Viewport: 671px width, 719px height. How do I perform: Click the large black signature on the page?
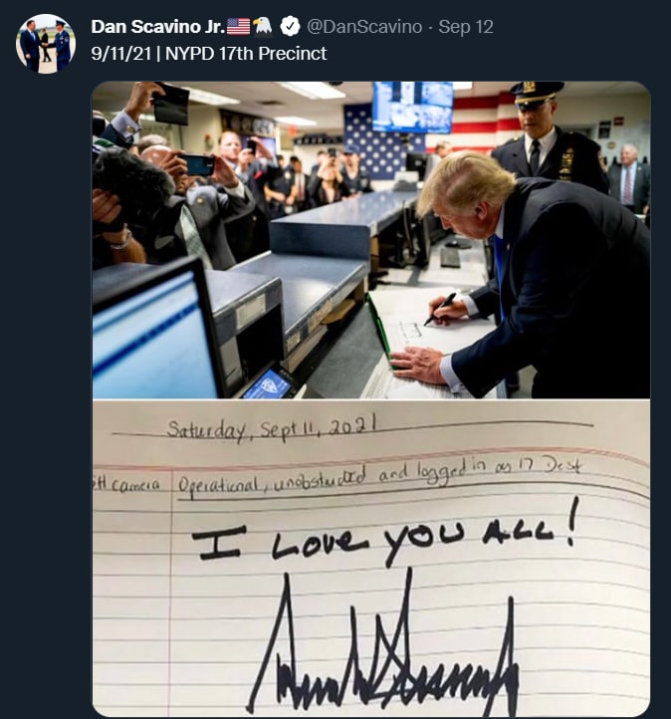point(384,642)
